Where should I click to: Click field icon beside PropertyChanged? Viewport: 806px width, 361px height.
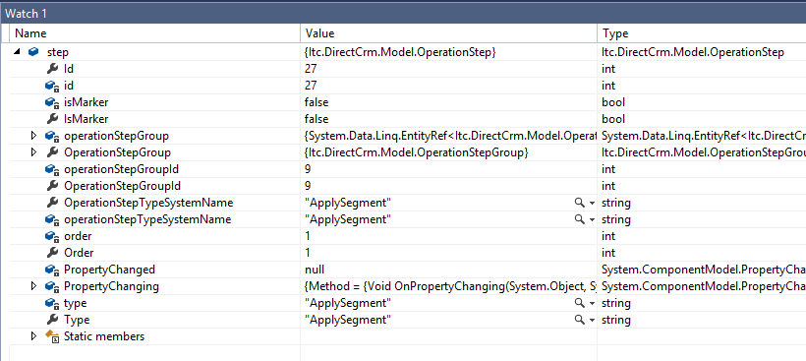[x=52, y=270]
